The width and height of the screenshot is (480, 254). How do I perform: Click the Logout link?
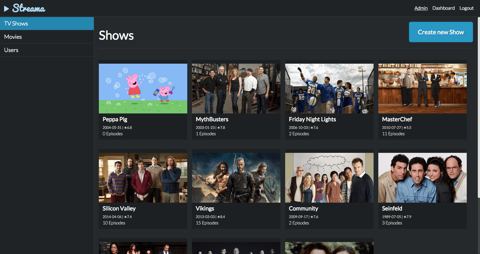click(466, 8)
